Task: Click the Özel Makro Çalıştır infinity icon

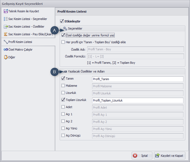Action: tap(6, 50)
